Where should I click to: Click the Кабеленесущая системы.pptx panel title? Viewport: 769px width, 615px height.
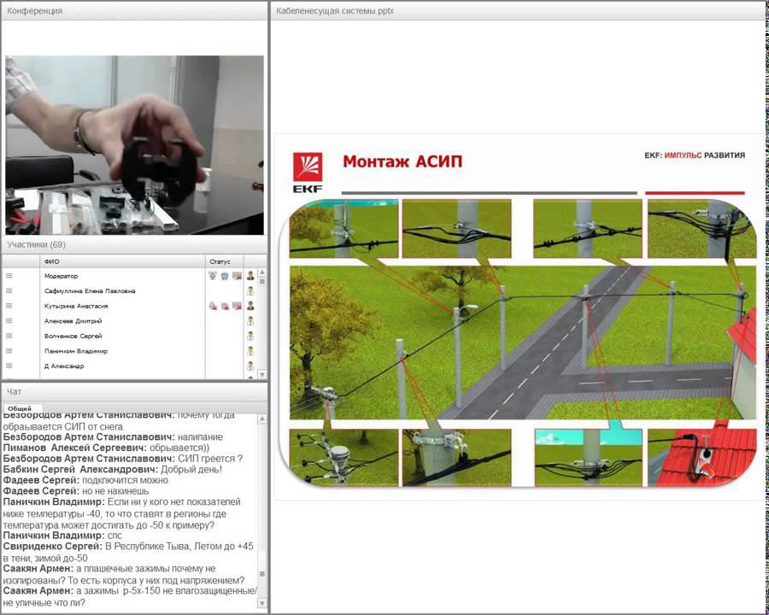click(335, 11)
